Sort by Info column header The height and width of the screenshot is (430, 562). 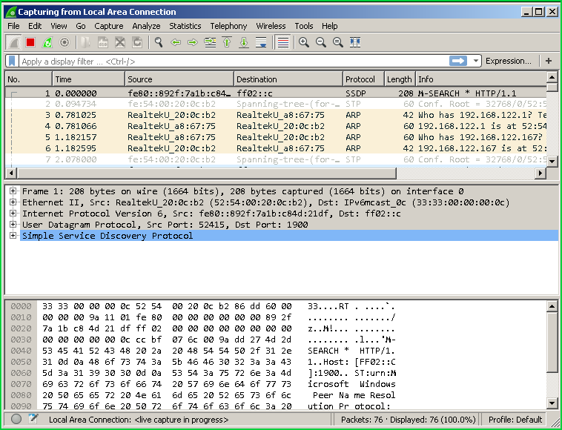click(481, 79)
